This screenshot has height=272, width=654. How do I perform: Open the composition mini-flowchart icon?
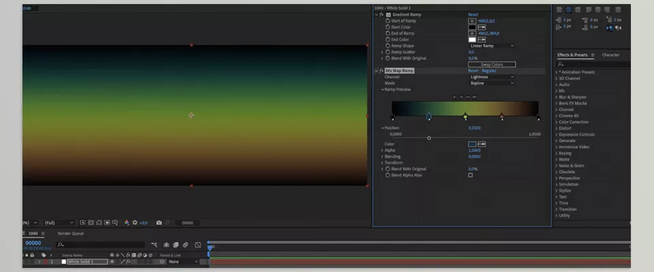(155, 245)
